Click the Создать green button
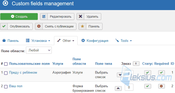Screen dimensions: 175x93 click(19, 17)
